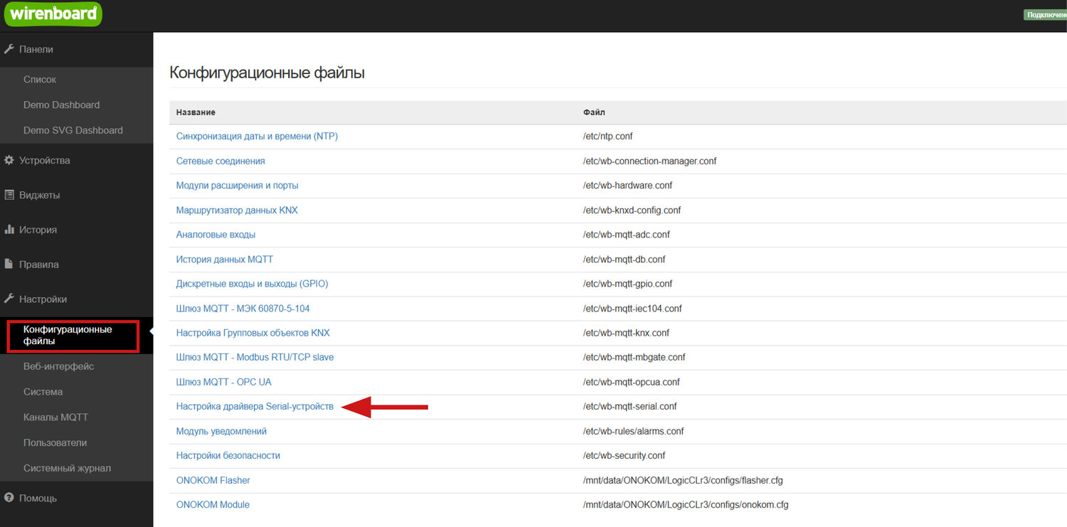Click the list icon beside Виджеты

pyautogui.click(x=9, y=195)
